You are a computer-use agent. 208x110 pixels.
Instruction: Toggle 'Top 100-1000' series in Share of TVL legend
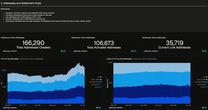(x=201, y=82)
